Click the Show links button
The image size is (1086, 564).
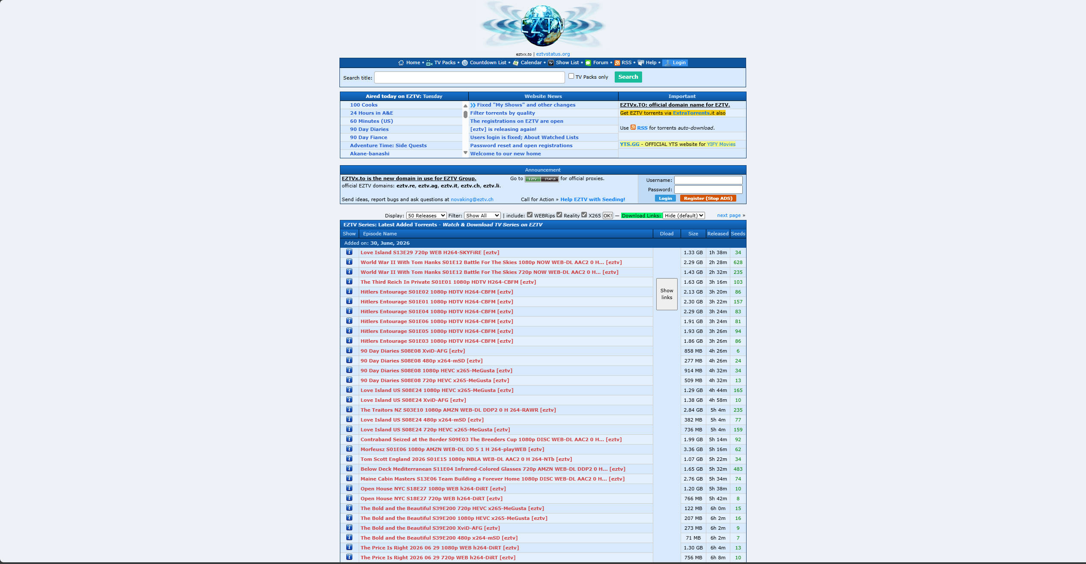pyautogui.click(x=666, y=294)
